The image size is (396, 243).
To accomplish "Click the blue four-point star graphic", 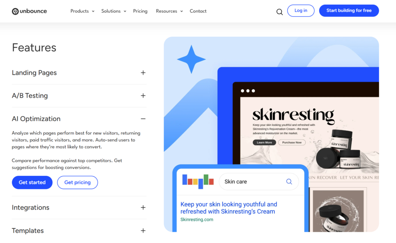I will pyautogui.click(x=191, y=59).
